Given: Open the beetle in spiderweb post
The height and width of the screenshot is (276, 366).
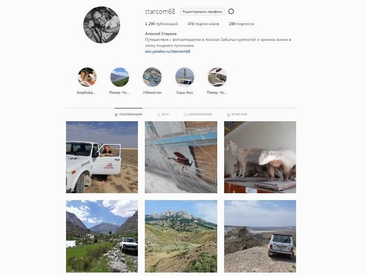Looking at the screenshot, I should [181, 157].
